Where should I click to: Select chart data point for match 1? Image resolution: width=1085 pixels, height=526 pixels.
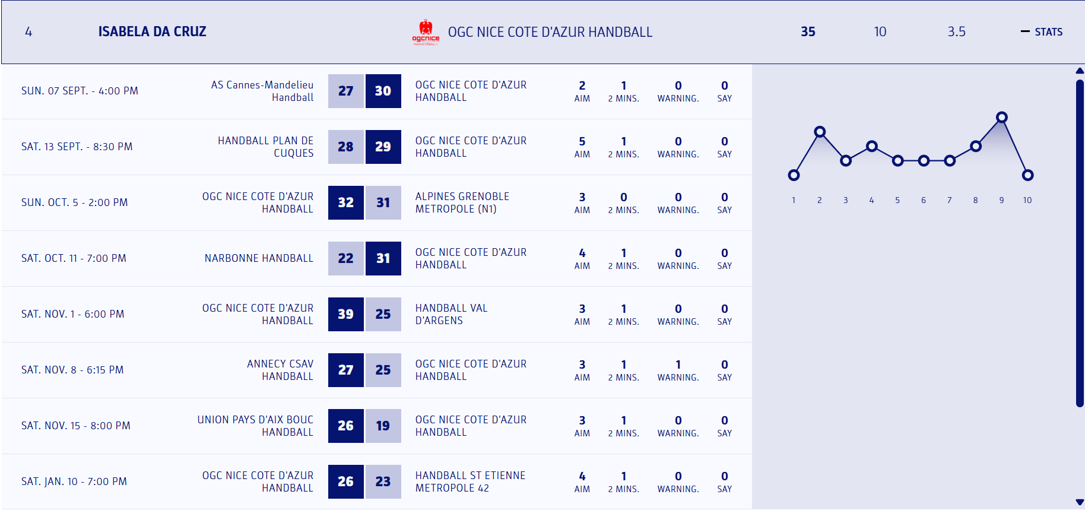794,175
